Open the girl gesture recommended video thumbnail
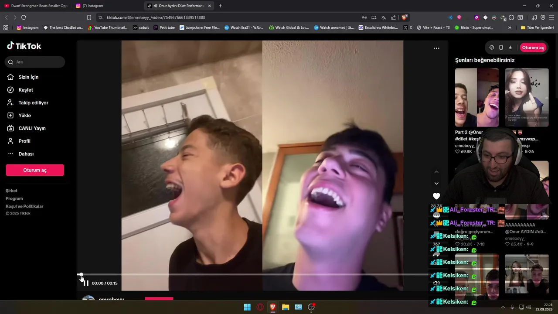This screenshot has height=314, width=558. coord(527,97)
